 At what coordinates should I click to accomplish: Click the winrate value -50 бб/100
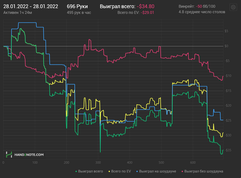(206, 7)
